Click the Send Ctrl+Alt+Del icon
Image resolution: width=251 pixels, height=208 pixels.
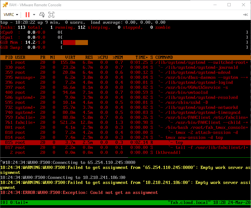[42, 15]
